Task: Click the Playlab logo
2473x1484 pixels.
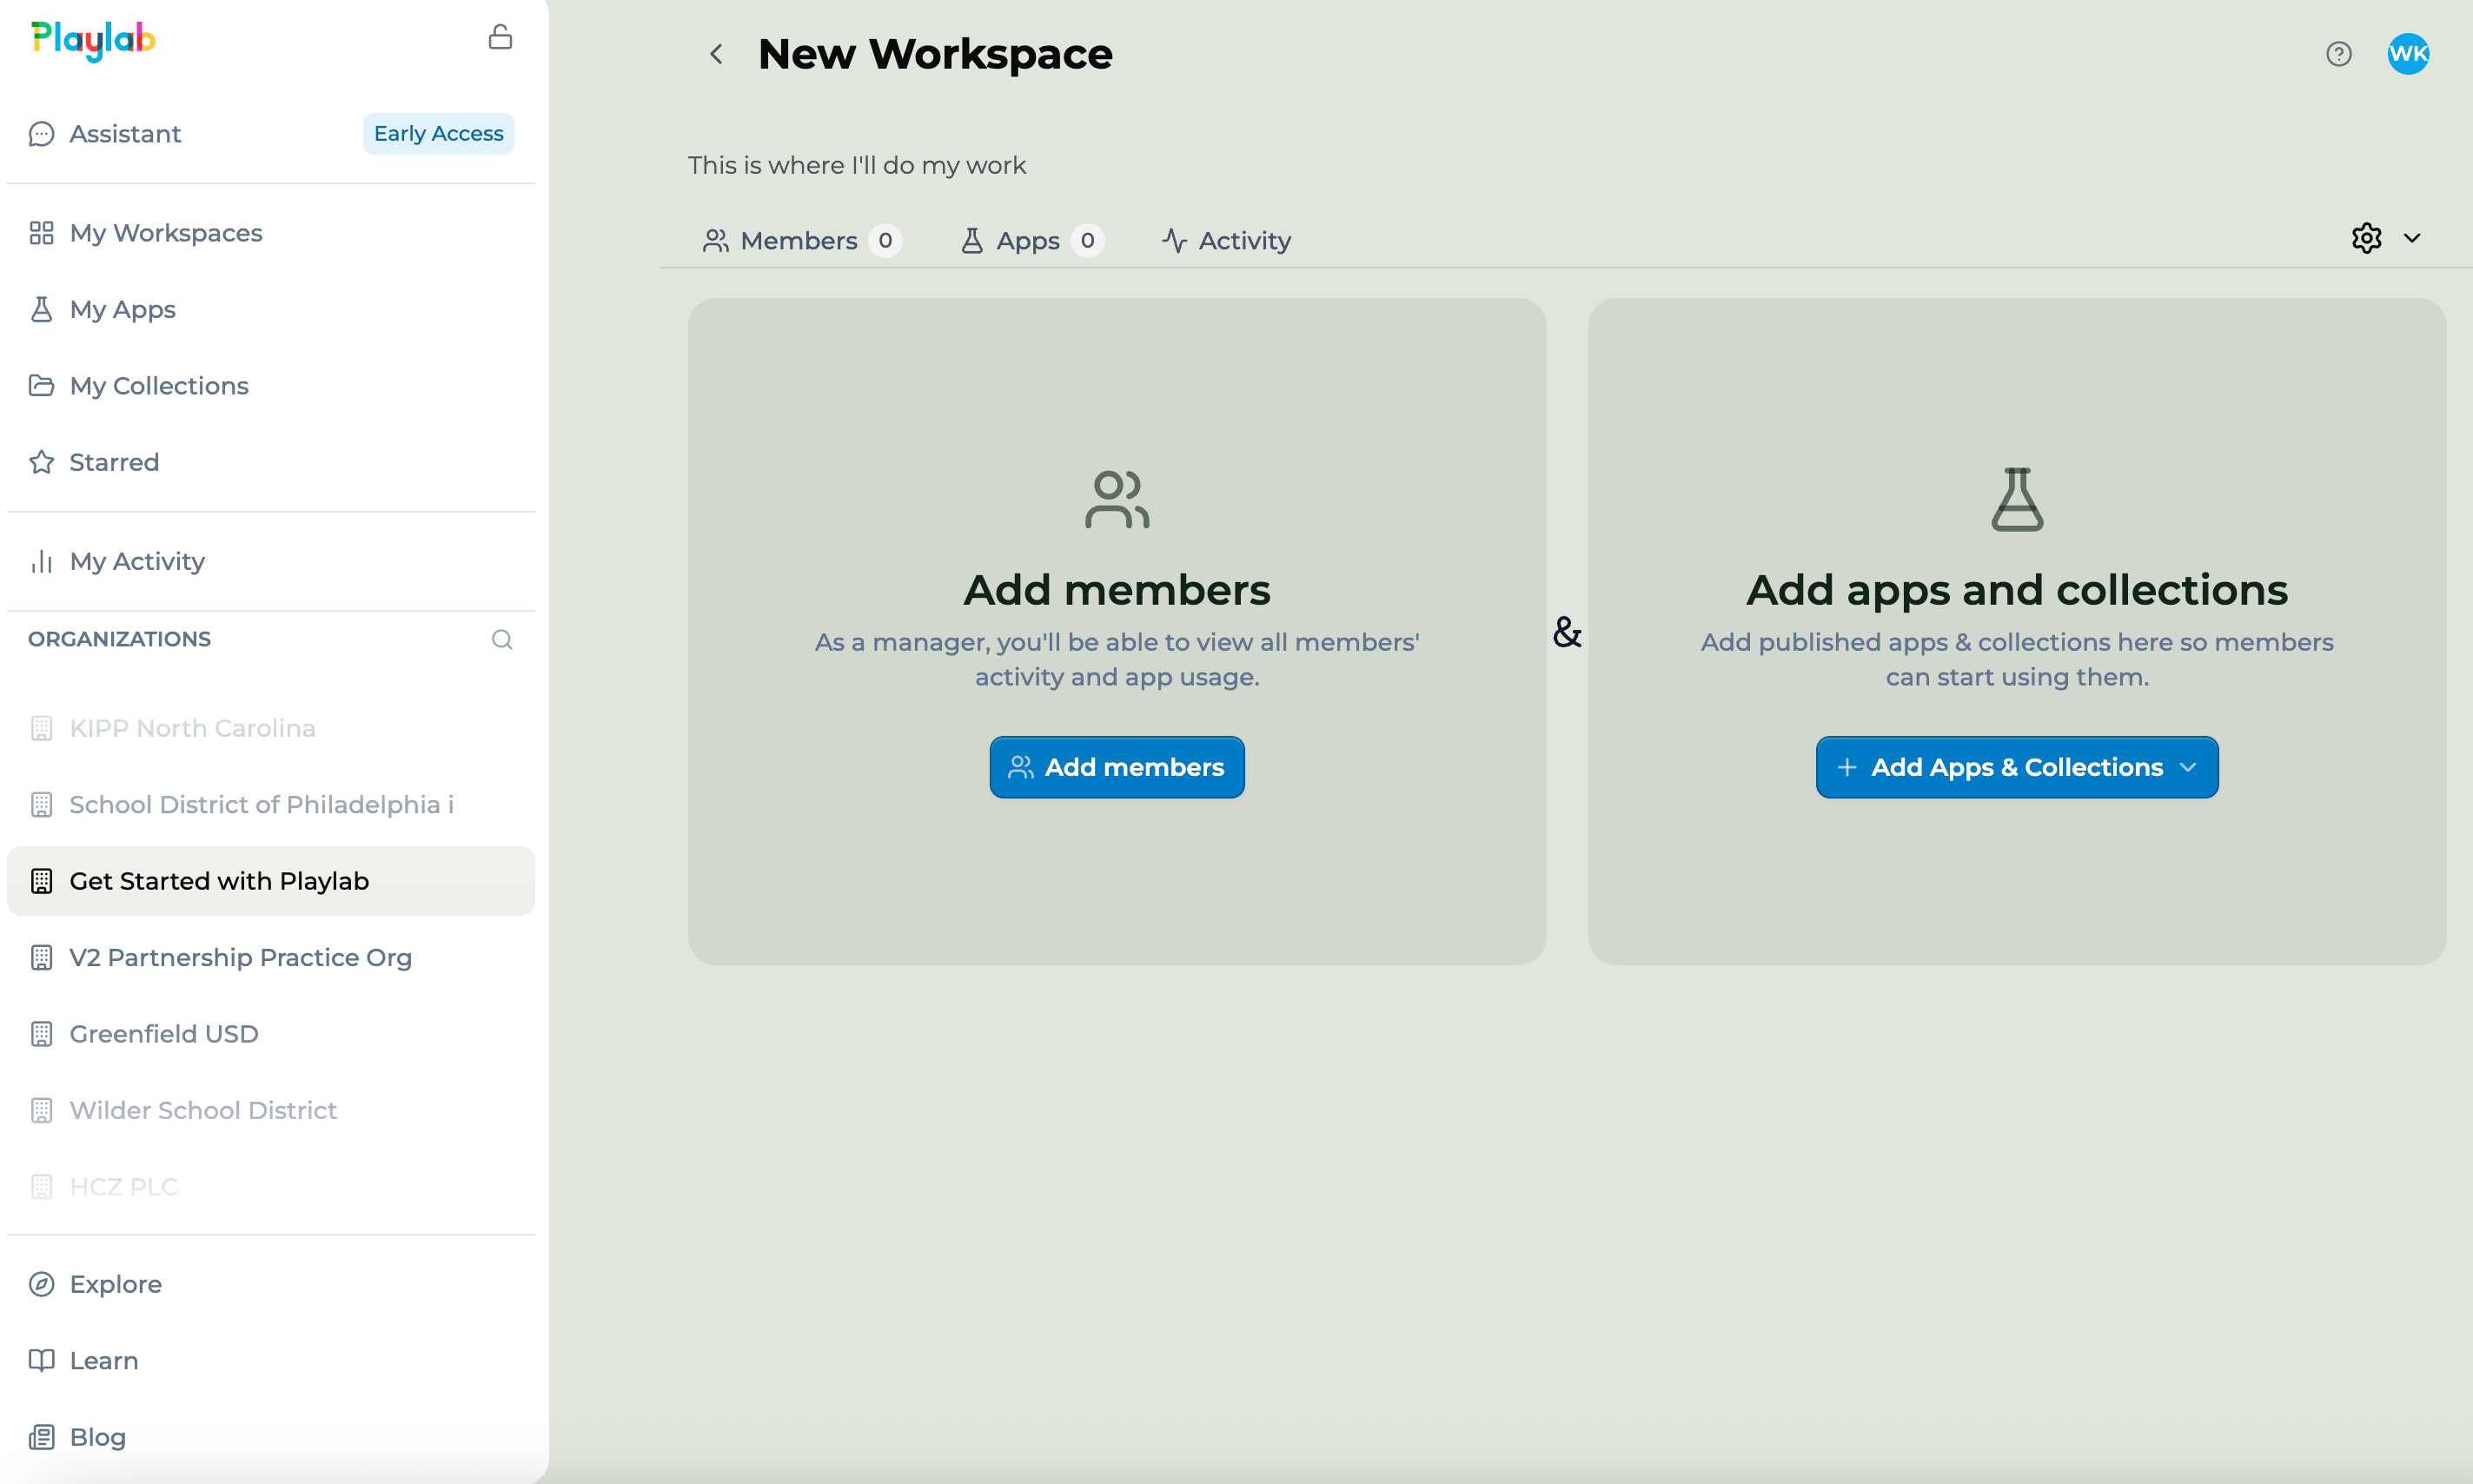Action: (x=93, y=40)
